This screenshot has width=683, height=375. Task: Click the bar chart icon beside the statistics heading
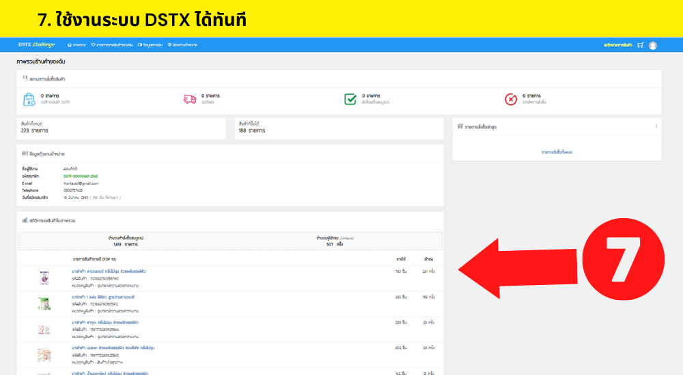click(x=25, y=220)
